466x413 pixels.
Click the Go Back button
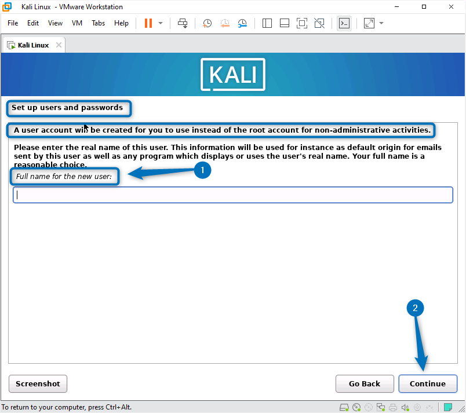[365, 383]
